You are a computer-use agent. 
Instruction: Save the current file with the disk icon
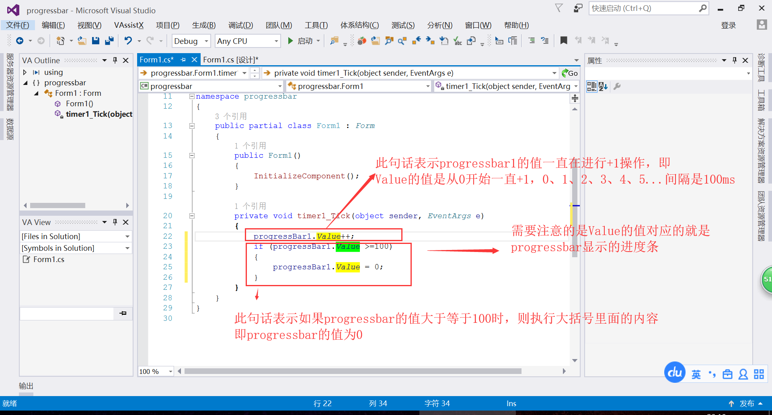click(96, 41)
